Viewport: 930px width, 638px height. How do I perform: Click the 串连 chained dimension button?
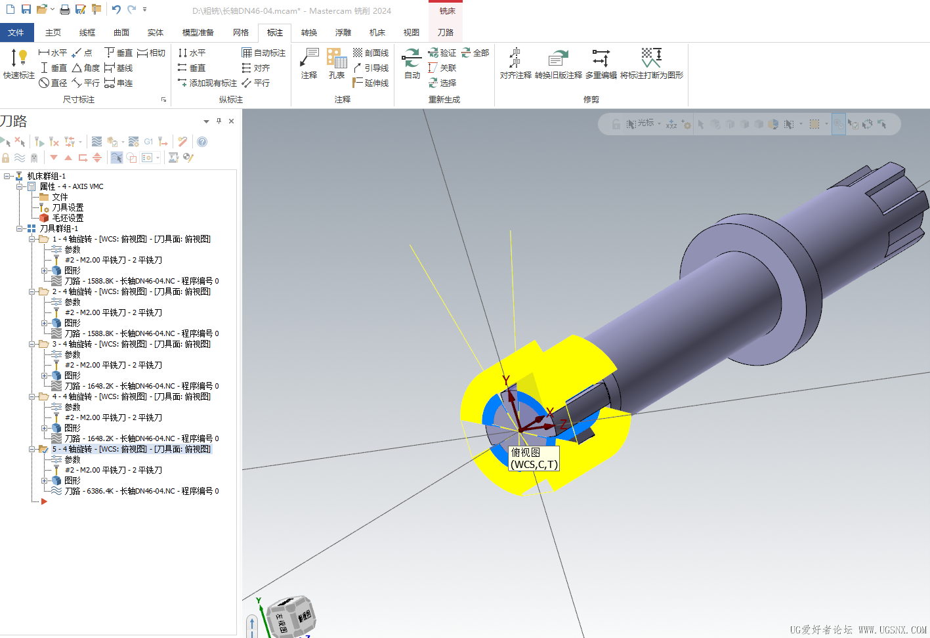pyautogui.click(x=119, y=83)
